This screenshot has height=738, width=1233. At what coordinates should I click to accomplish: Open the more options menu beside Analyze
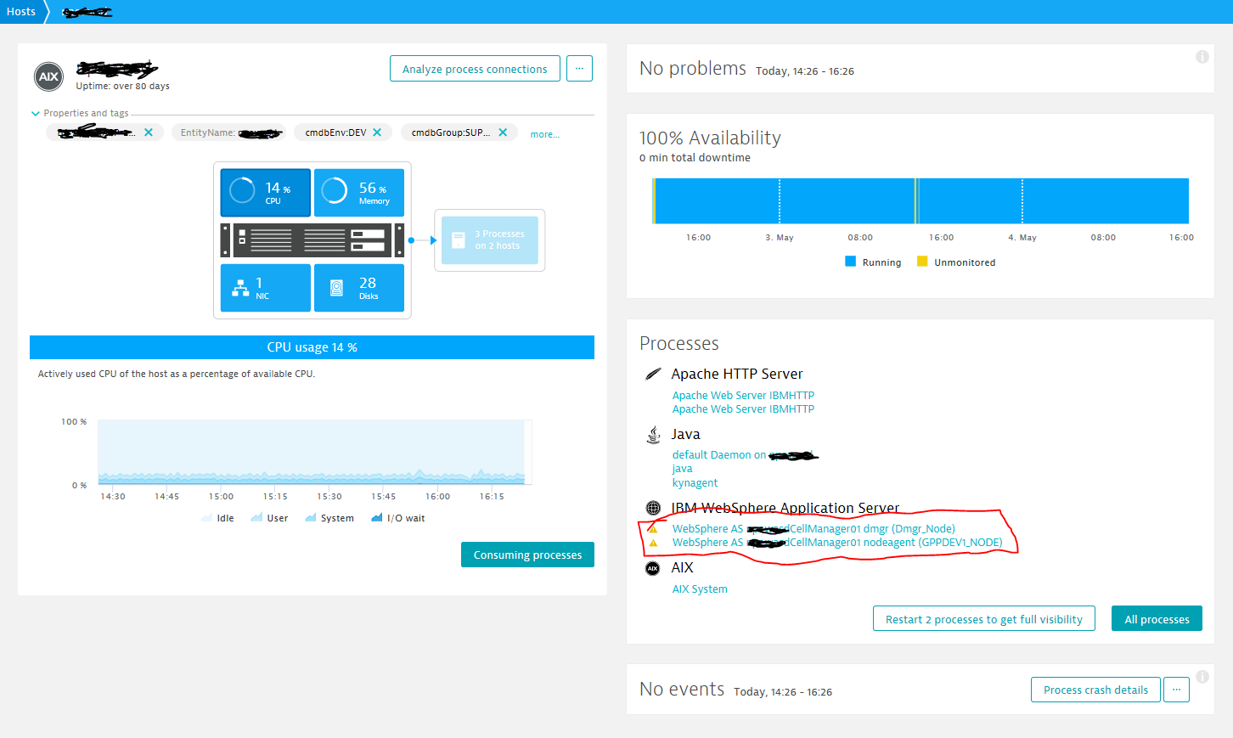(579, 69)
